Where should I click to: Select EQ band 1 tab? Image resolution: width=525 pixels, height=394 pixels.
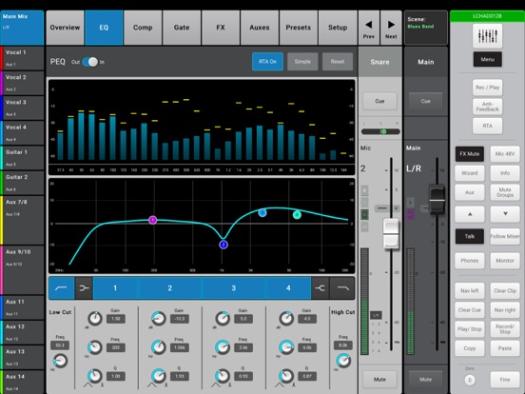pos(115,287)
